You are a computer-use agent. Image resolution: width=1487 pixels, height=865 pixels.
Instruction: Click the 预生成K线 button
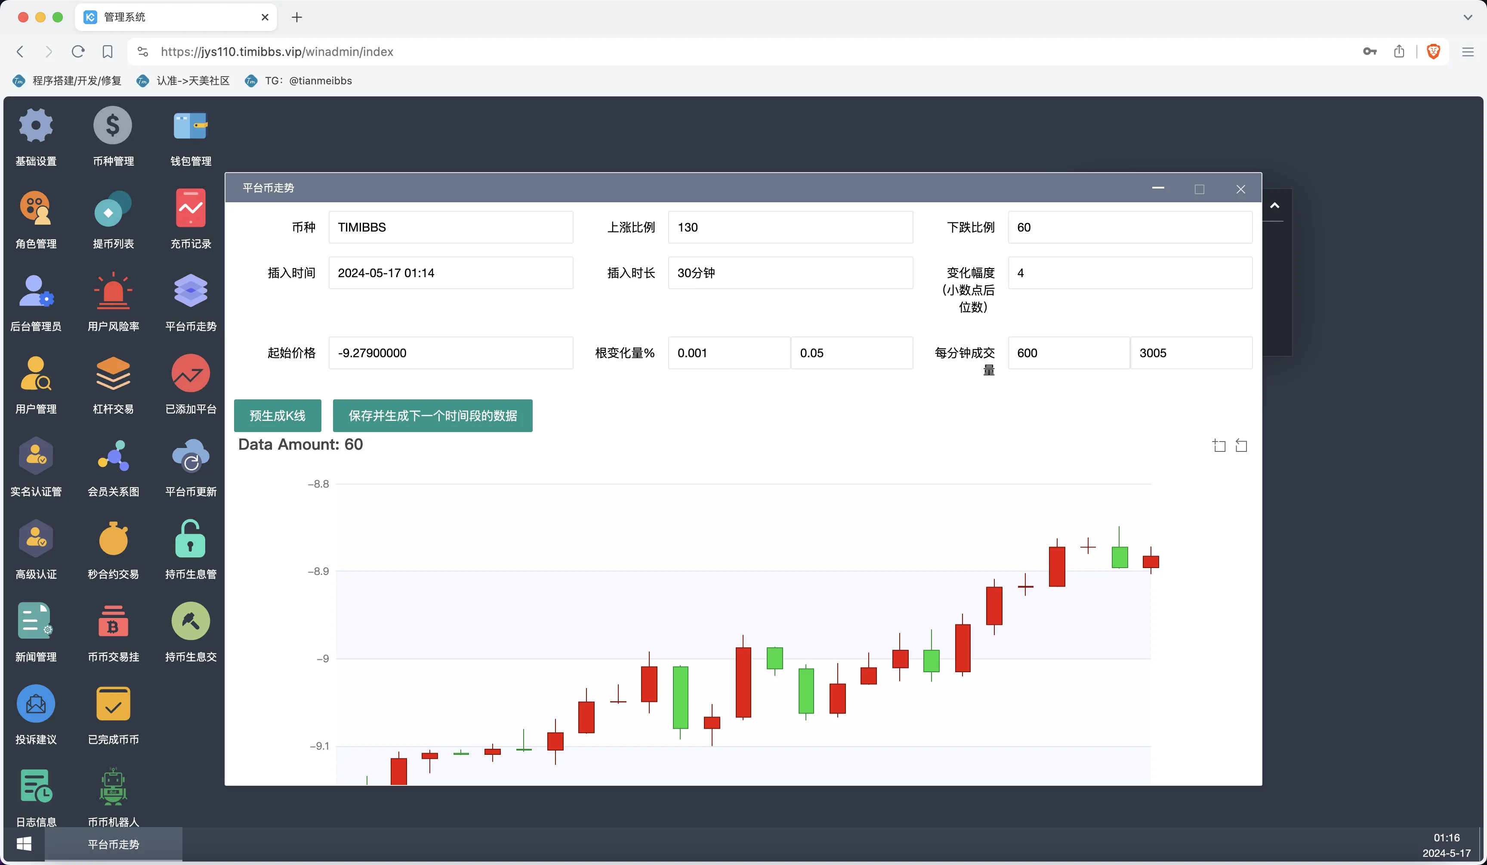[x=278, y=415]
